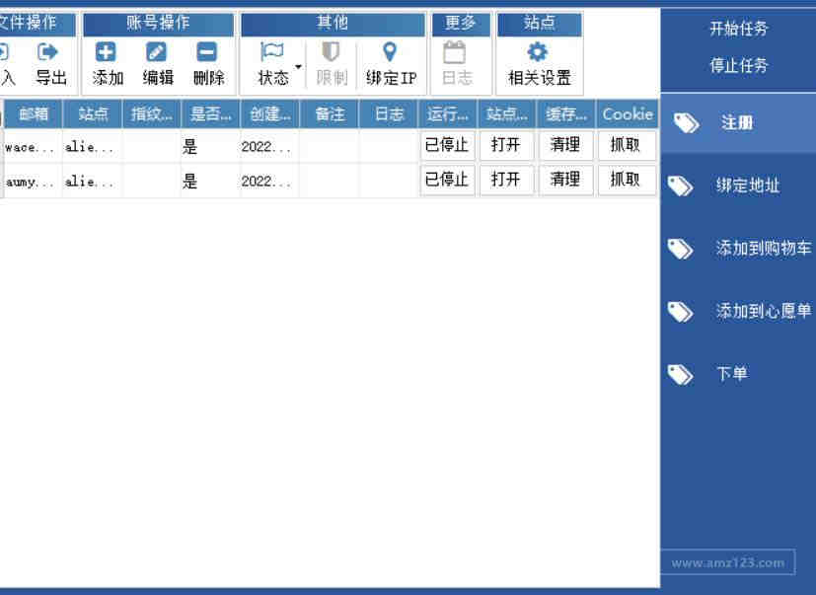Viewport: 816px width, 595px height.
Task: Click 已停止 in the aumy row
Action: tap(447, 180)
